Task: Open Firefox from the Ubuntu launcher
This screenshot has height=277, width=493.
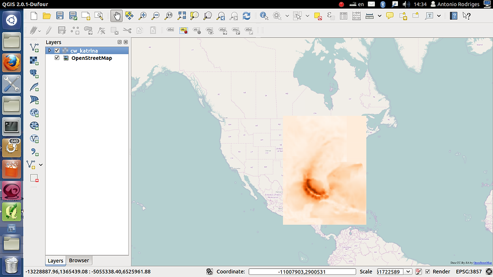Action: [x=12, y=63]
